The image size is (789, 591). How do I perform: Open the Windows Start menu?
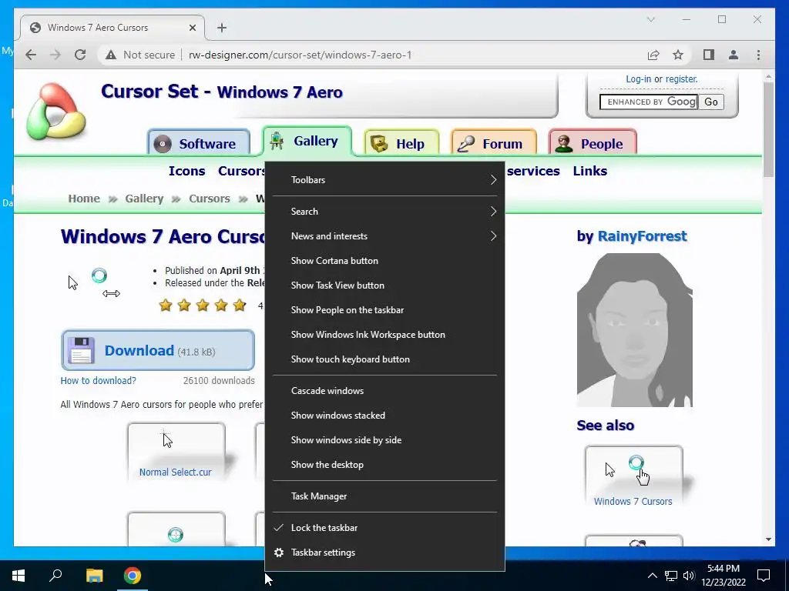[x=18, y=576]
